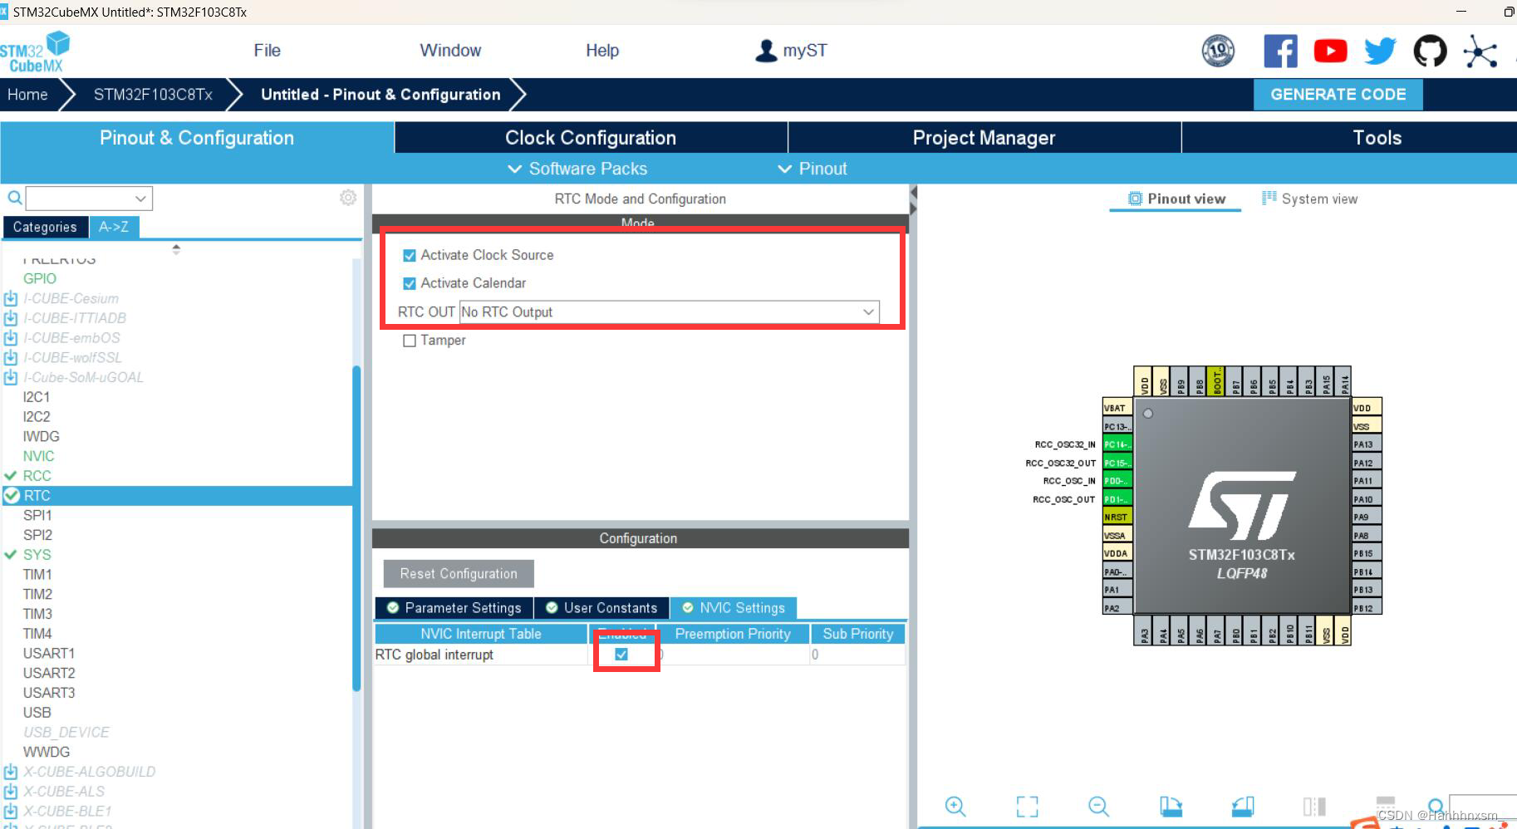Rotate the chip clockwise

click(x=1171, y=806)
